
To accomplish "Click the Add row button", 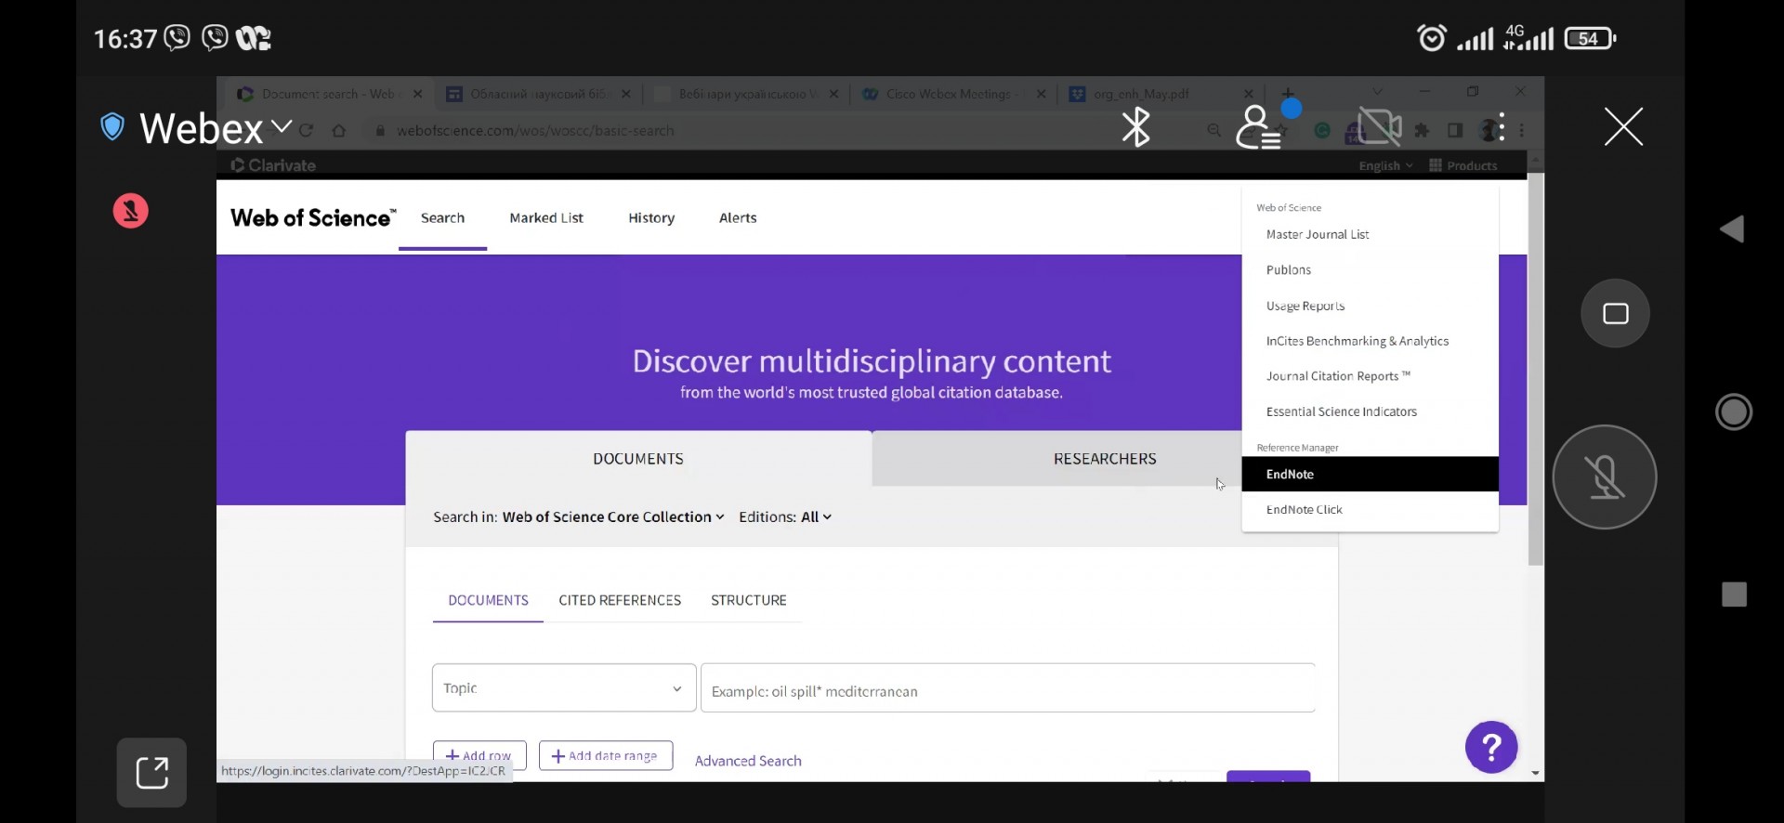I will point(479,756).
